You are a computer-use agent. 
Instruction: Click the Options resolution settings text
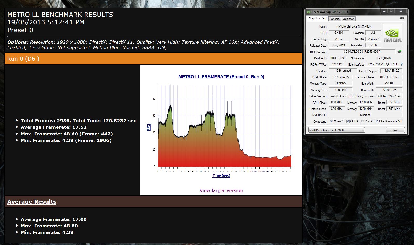[x=143, y=45]
